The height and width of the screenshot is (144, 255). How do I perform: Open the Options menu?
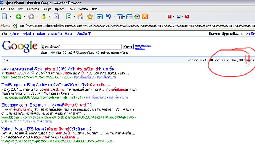pyautogui.click(x=59, y=9)
